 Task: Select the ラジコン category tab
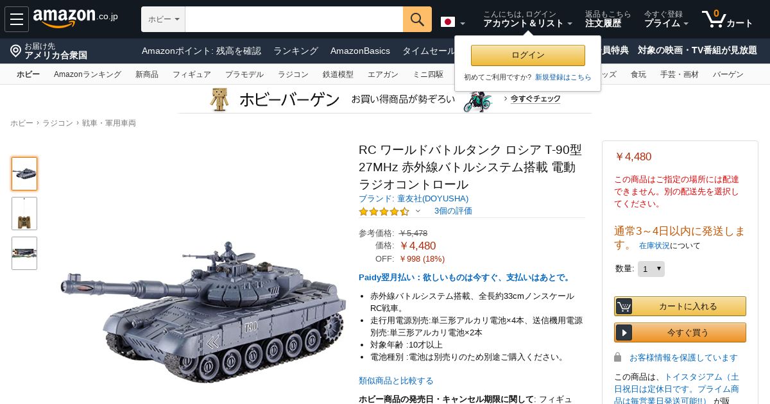tap(293, 74)
